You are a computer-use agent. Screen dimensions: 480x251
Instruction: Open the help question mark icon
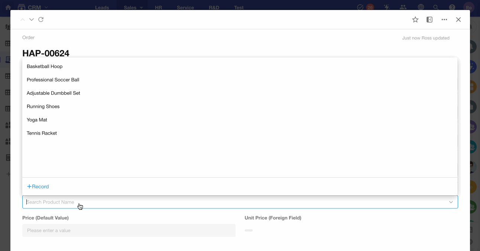452,7
